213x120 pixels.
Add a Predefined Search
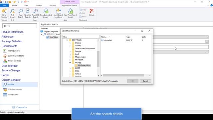pos(70,13)
